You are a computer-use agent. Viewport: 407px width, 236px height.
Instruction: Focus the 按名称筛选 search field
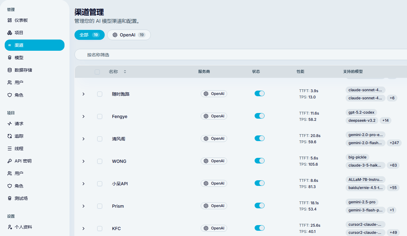coord(241,55)
